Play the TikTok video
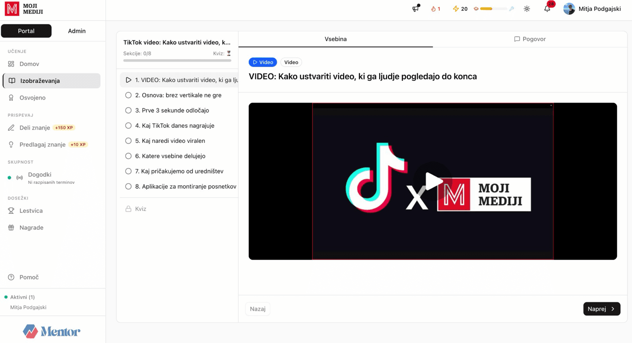The image size is (632, 343). (433, 181)
